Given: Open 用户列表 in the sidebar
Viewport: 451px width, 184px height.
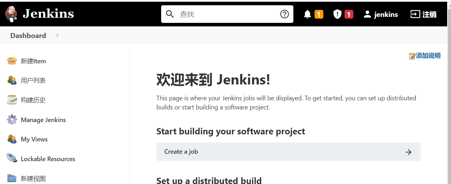Looking at the screenshot, I should 33,81.
